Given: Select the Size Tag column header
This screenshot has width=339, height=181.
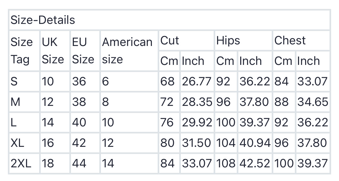Looking at the screenshot, I should click(22, 51).
